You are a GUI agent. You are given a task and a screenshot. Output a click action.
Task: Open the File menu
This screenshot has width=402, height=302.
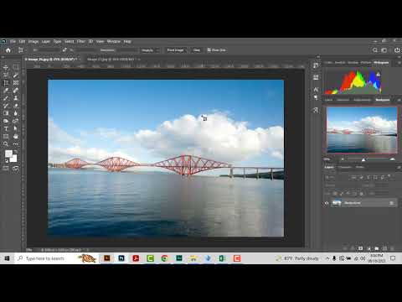[13, 41]
